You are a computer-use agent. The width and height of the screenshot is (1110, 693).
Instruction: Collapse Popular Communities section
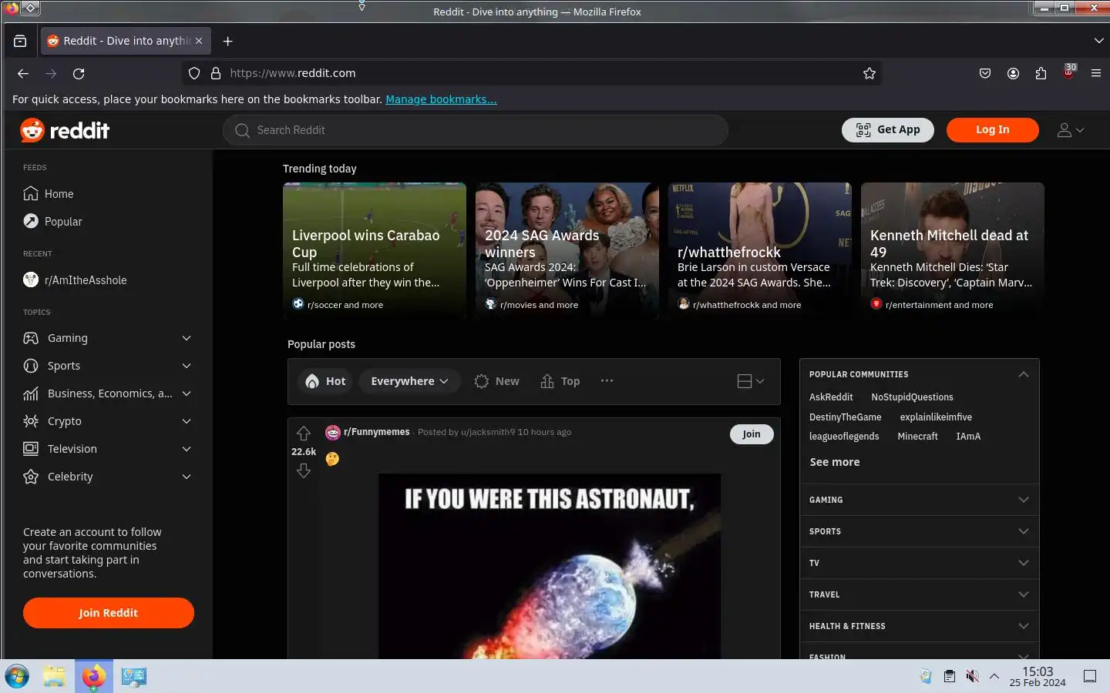click(1024, 374)
